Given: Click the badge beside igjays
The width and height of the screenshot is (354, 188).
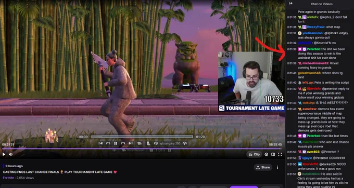Looking at the screenshot, I should click(x=300, y=158).
